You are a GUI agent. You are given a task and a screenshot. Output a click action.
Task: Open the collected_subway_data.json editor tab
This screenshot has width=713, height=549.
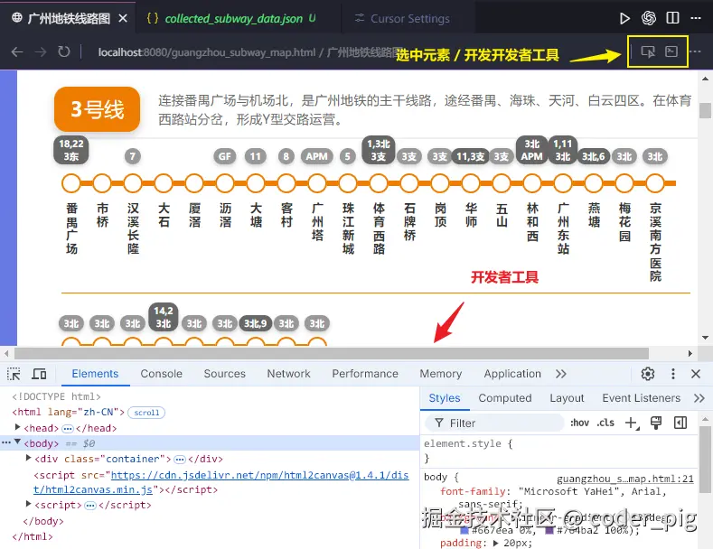[x=234, y=19]
